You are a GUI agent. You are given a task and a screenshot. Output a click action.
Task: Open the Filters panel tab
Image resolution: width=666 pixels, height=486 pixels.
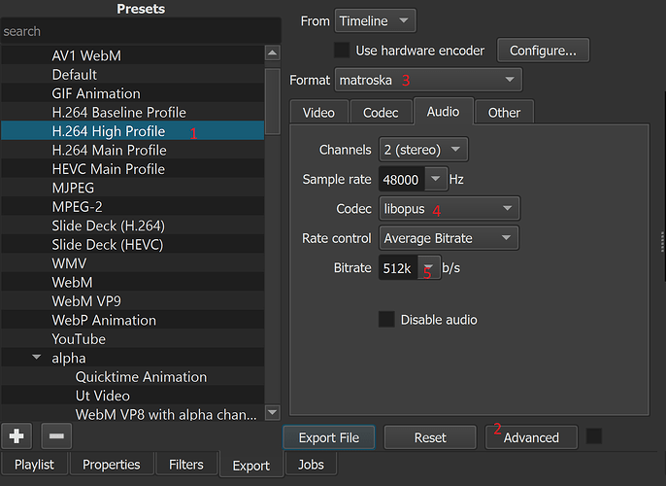click(186, 465)
